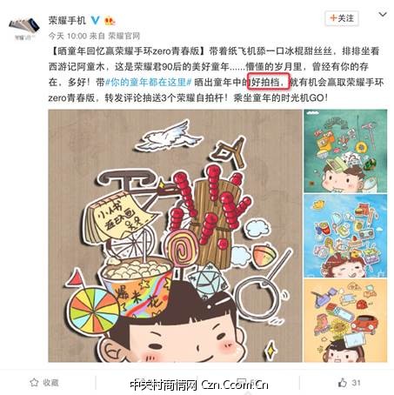This screenshot has height=395, width=394.
Task: Follow the account with +关注 button
Action: pyautogui.click(x=342, y=18)
